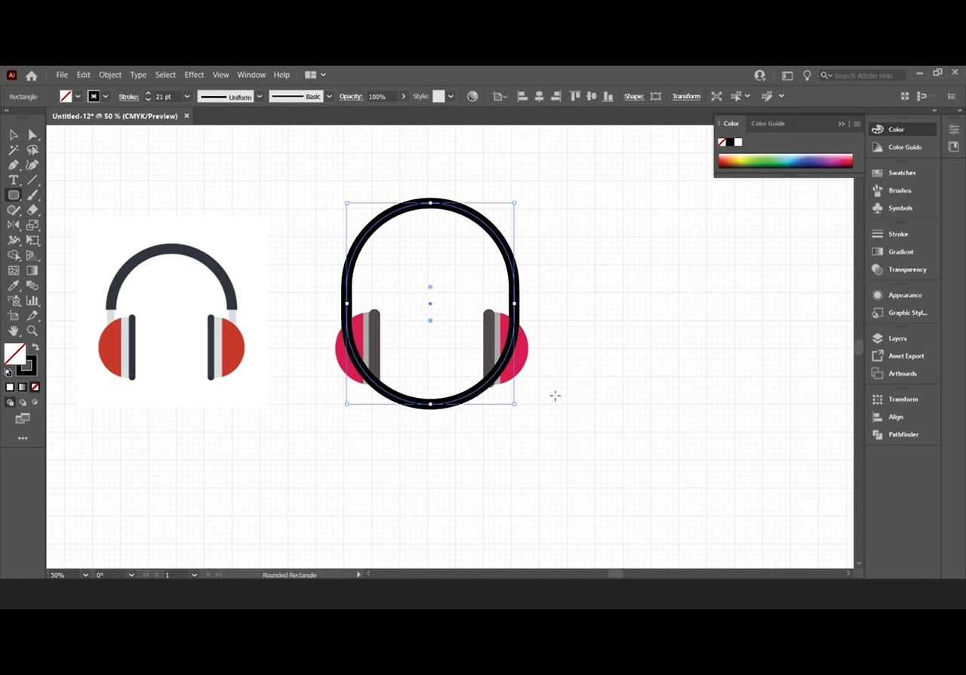Set paint mode to Color

click(10, 387)
